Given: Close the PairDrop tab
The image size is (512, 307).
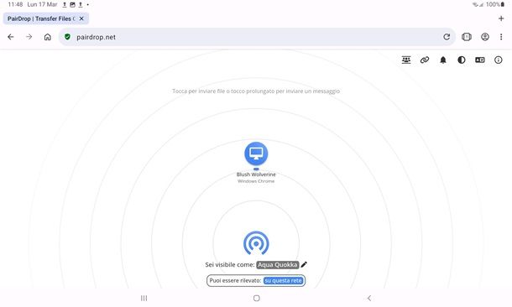Looking at the screenshot, I should pos(81,18).
